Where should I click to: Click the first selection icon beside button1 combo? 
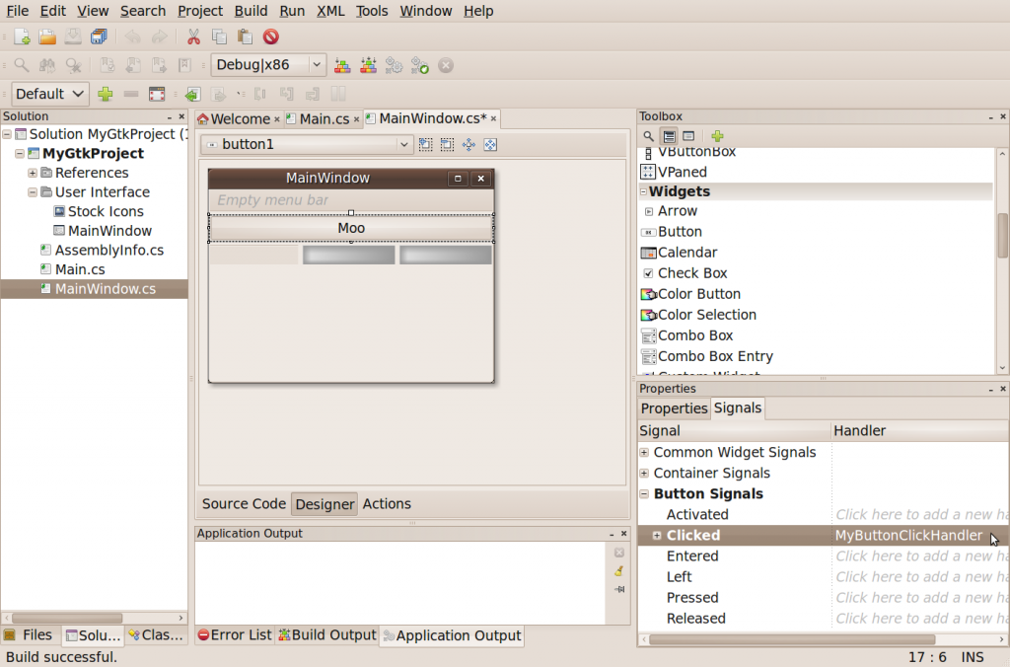(x=426, y=144)
